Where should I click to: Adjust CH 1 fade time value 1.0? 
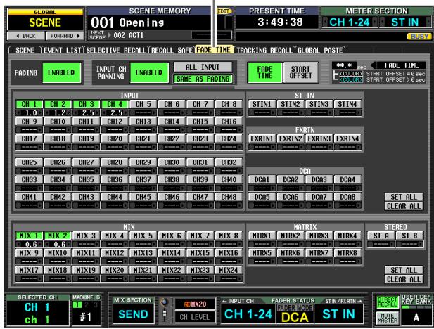tap(29, 113)
